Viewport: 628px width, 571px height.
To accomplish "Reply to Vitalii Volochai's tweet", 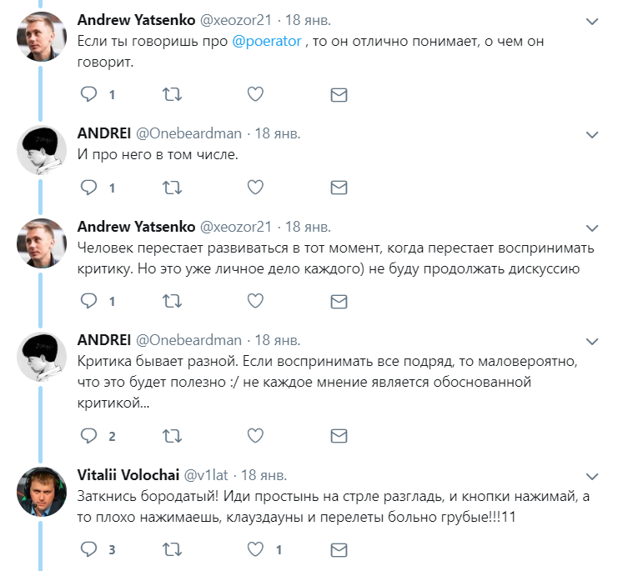I will click(88, 549).
